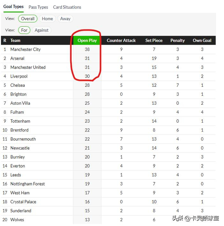The width and height of the screenshot is (224, 226).
Task: Select the Goal Types tab
Action: pyautogui.click(x=13, y=7)
